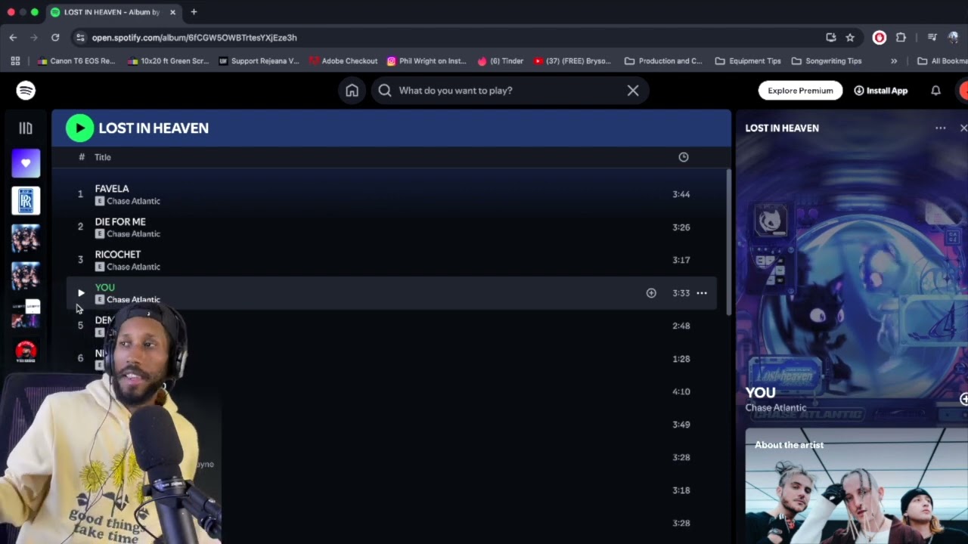
Task: Open Production bookmarks folder
Action: 663,61
